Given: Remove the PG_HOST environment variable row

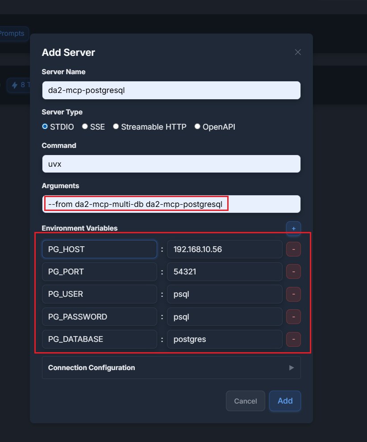Looking at the screenshot, I should point(293,249).
